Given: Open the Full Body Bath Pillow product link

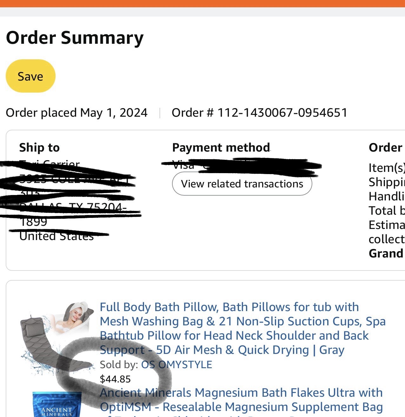Looking at the screenshot, I should pos(229,328).
